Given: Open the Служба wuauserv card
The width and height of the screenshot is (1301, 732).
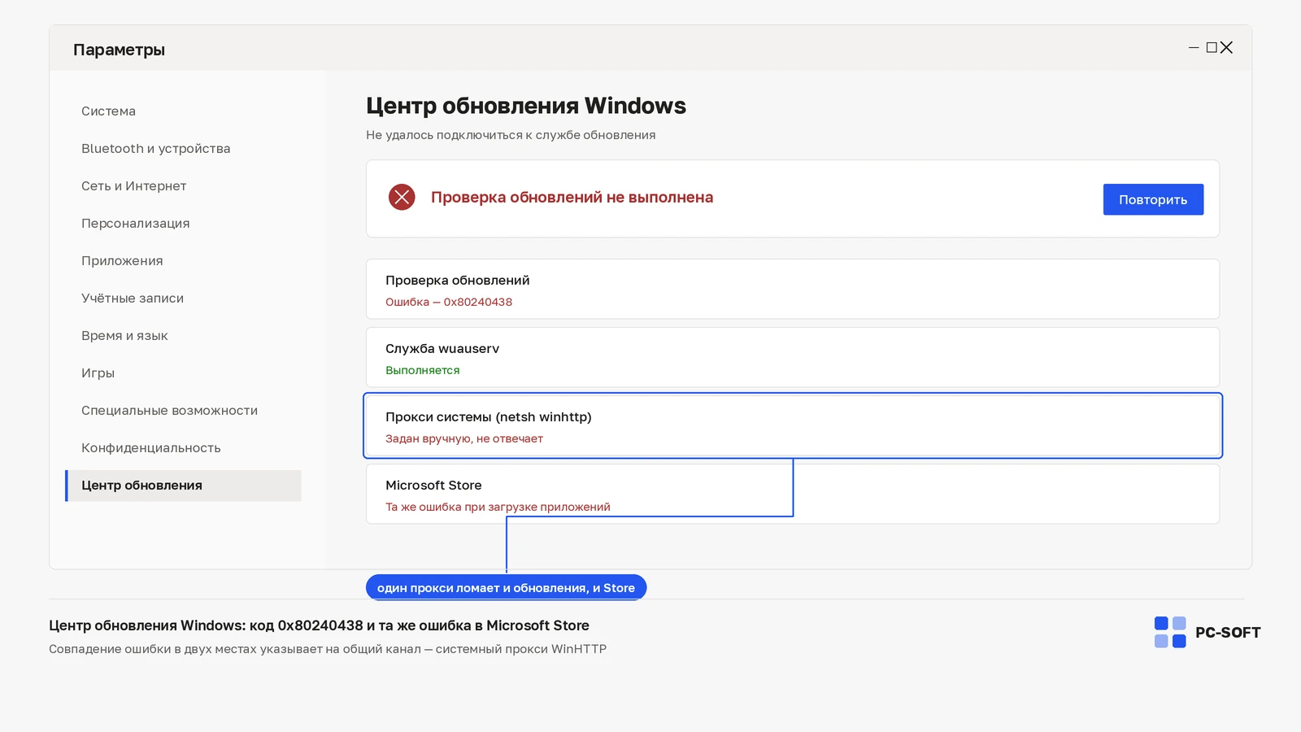Looking at the screenshot, I should coord(793,357).
